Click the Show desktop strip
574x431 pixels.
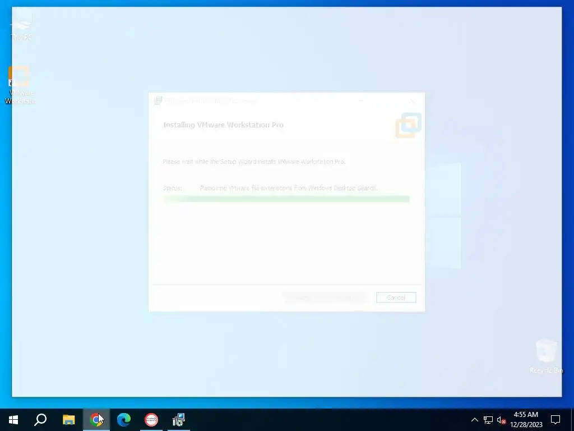pos(572,420)
